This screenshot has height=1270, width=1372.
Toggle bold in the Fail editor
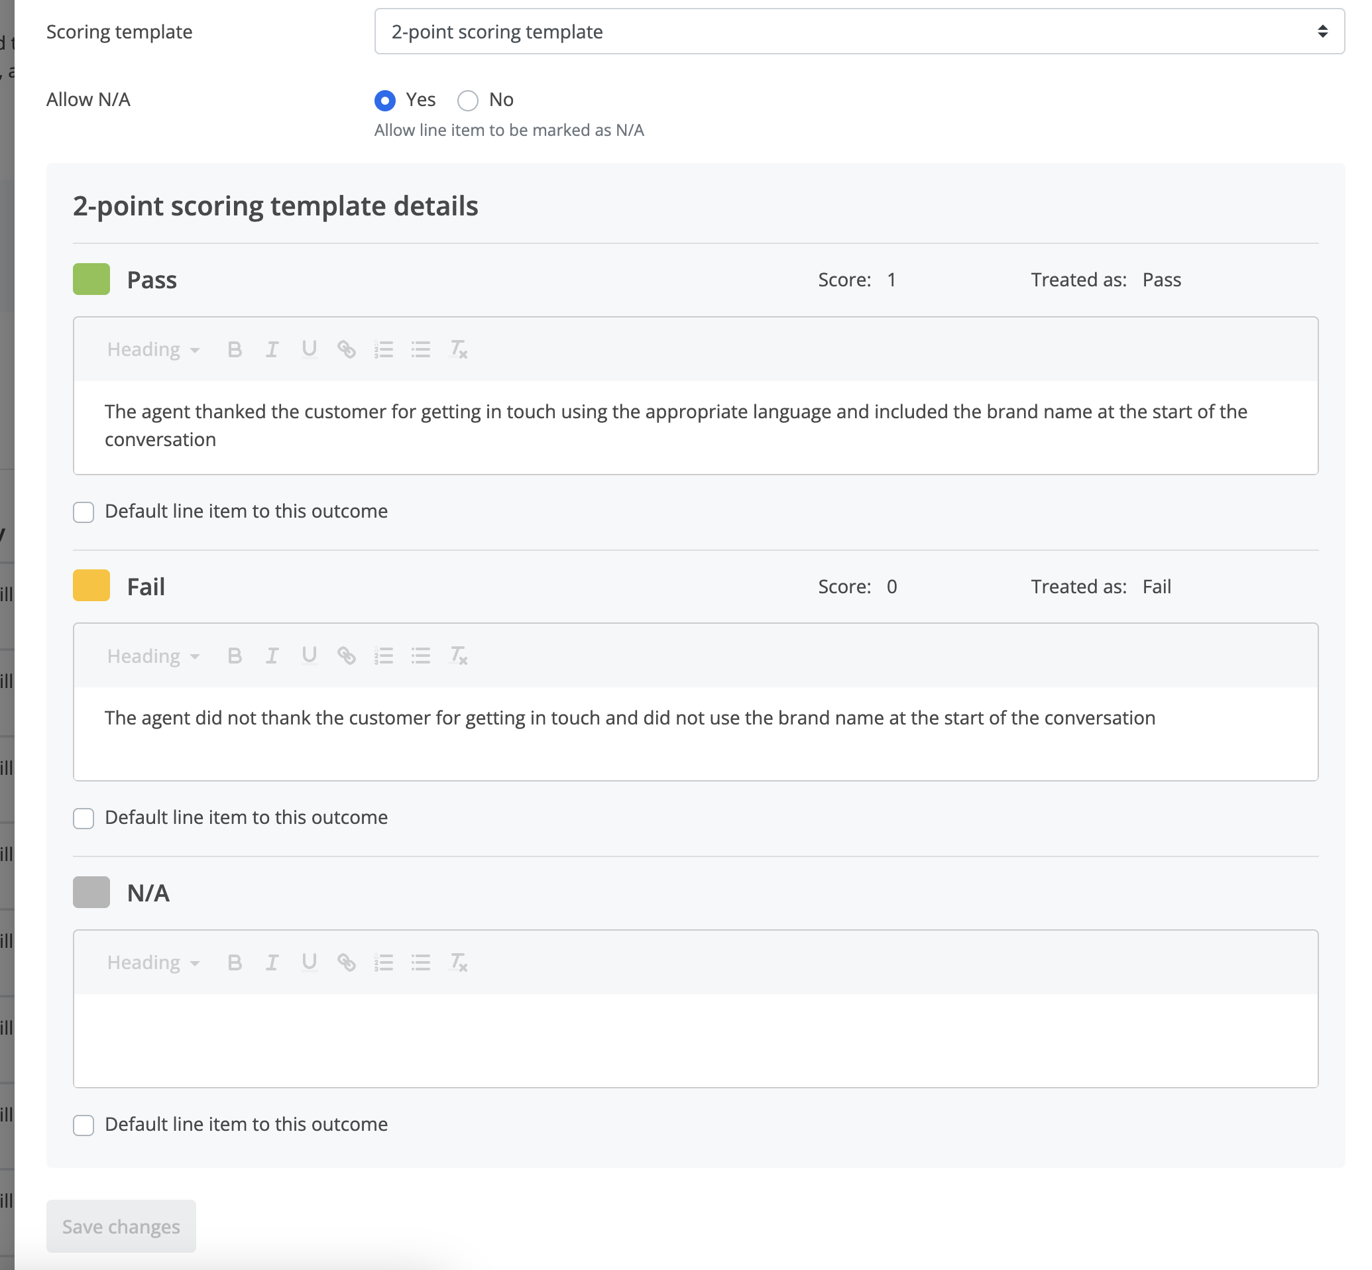pyautogui.click(x=234, y=656)
